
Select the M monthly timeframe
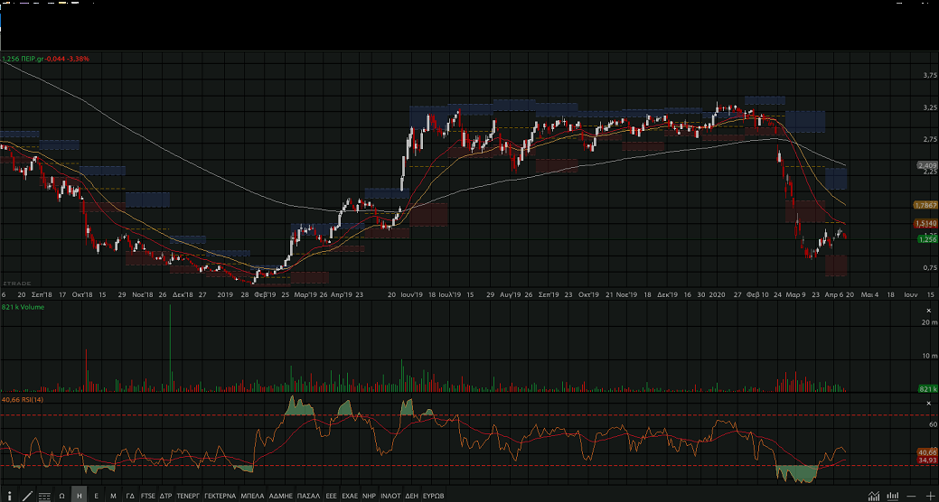[113, 496]
